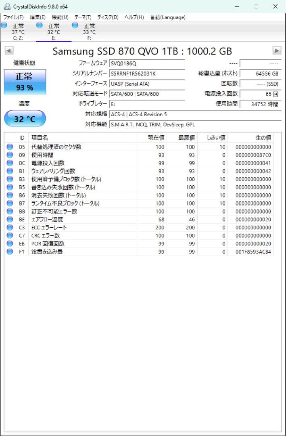Click status orb for ID F1 row
286x436 pixels.
(10, 252)
